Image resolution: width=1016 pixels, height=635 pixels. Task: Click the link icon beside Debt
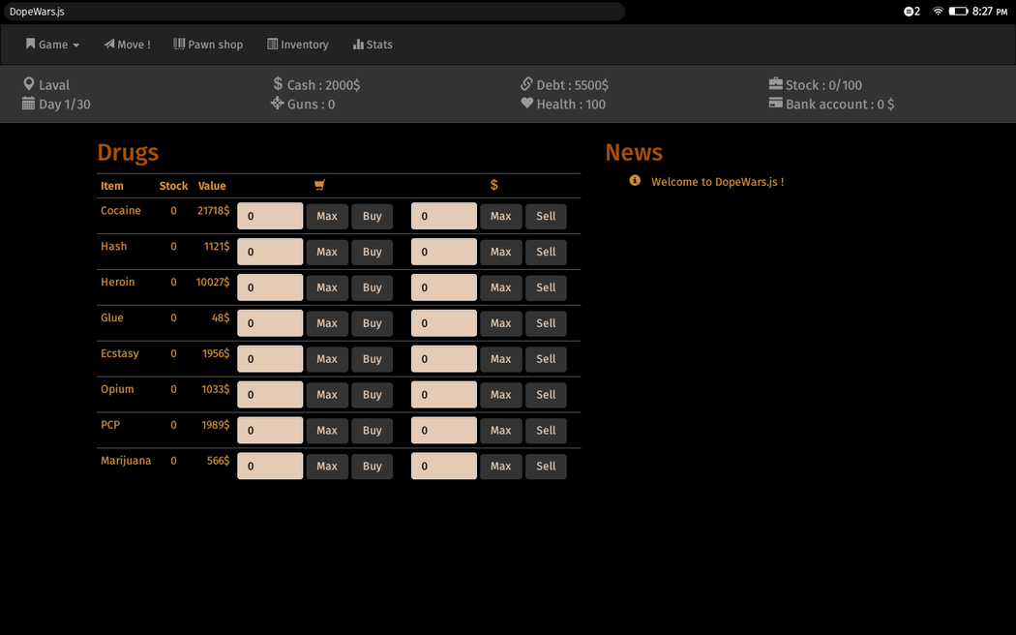coord(526,84)
